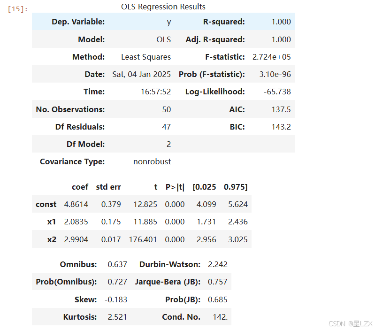375x330 pixels.
Task: Select const t value 12.825
Action: [145, 205]
